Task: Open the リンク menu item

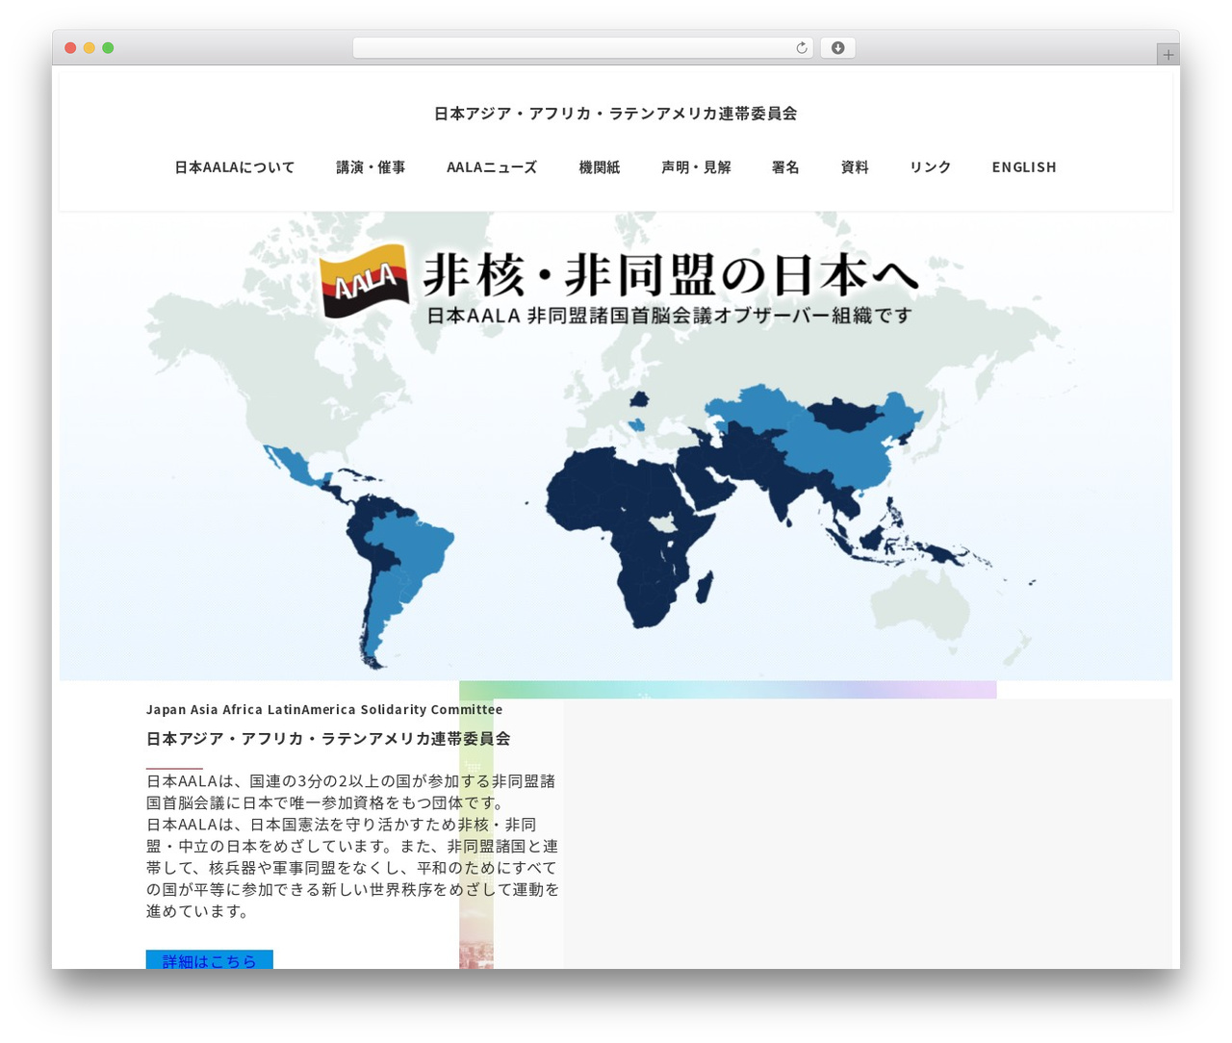Action: 931,167
